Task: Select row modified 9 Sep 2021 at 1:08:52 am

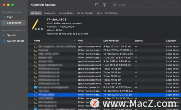Action: 104,46
